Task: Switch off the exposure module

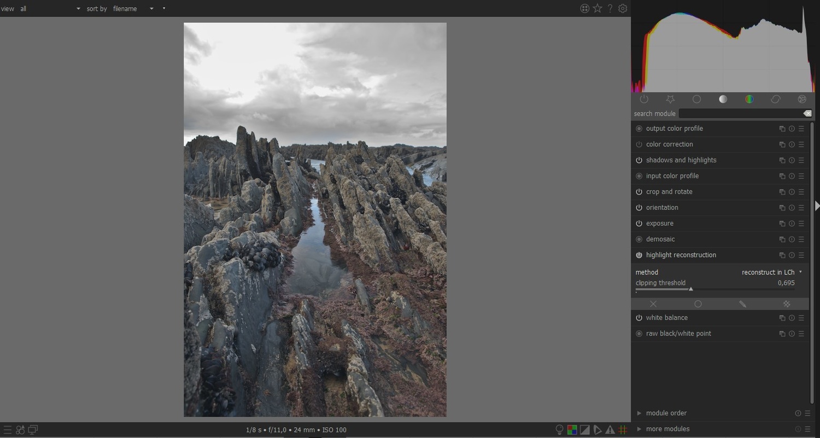Action: coord(639,224)
